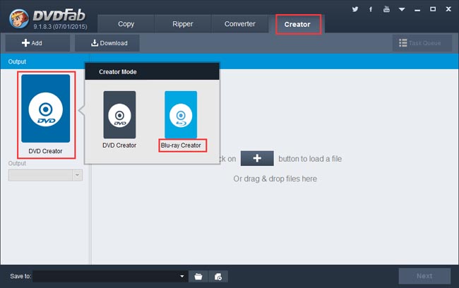Click the Next button
This screenshot has width=459, height=288.
(x=424, y=276)
